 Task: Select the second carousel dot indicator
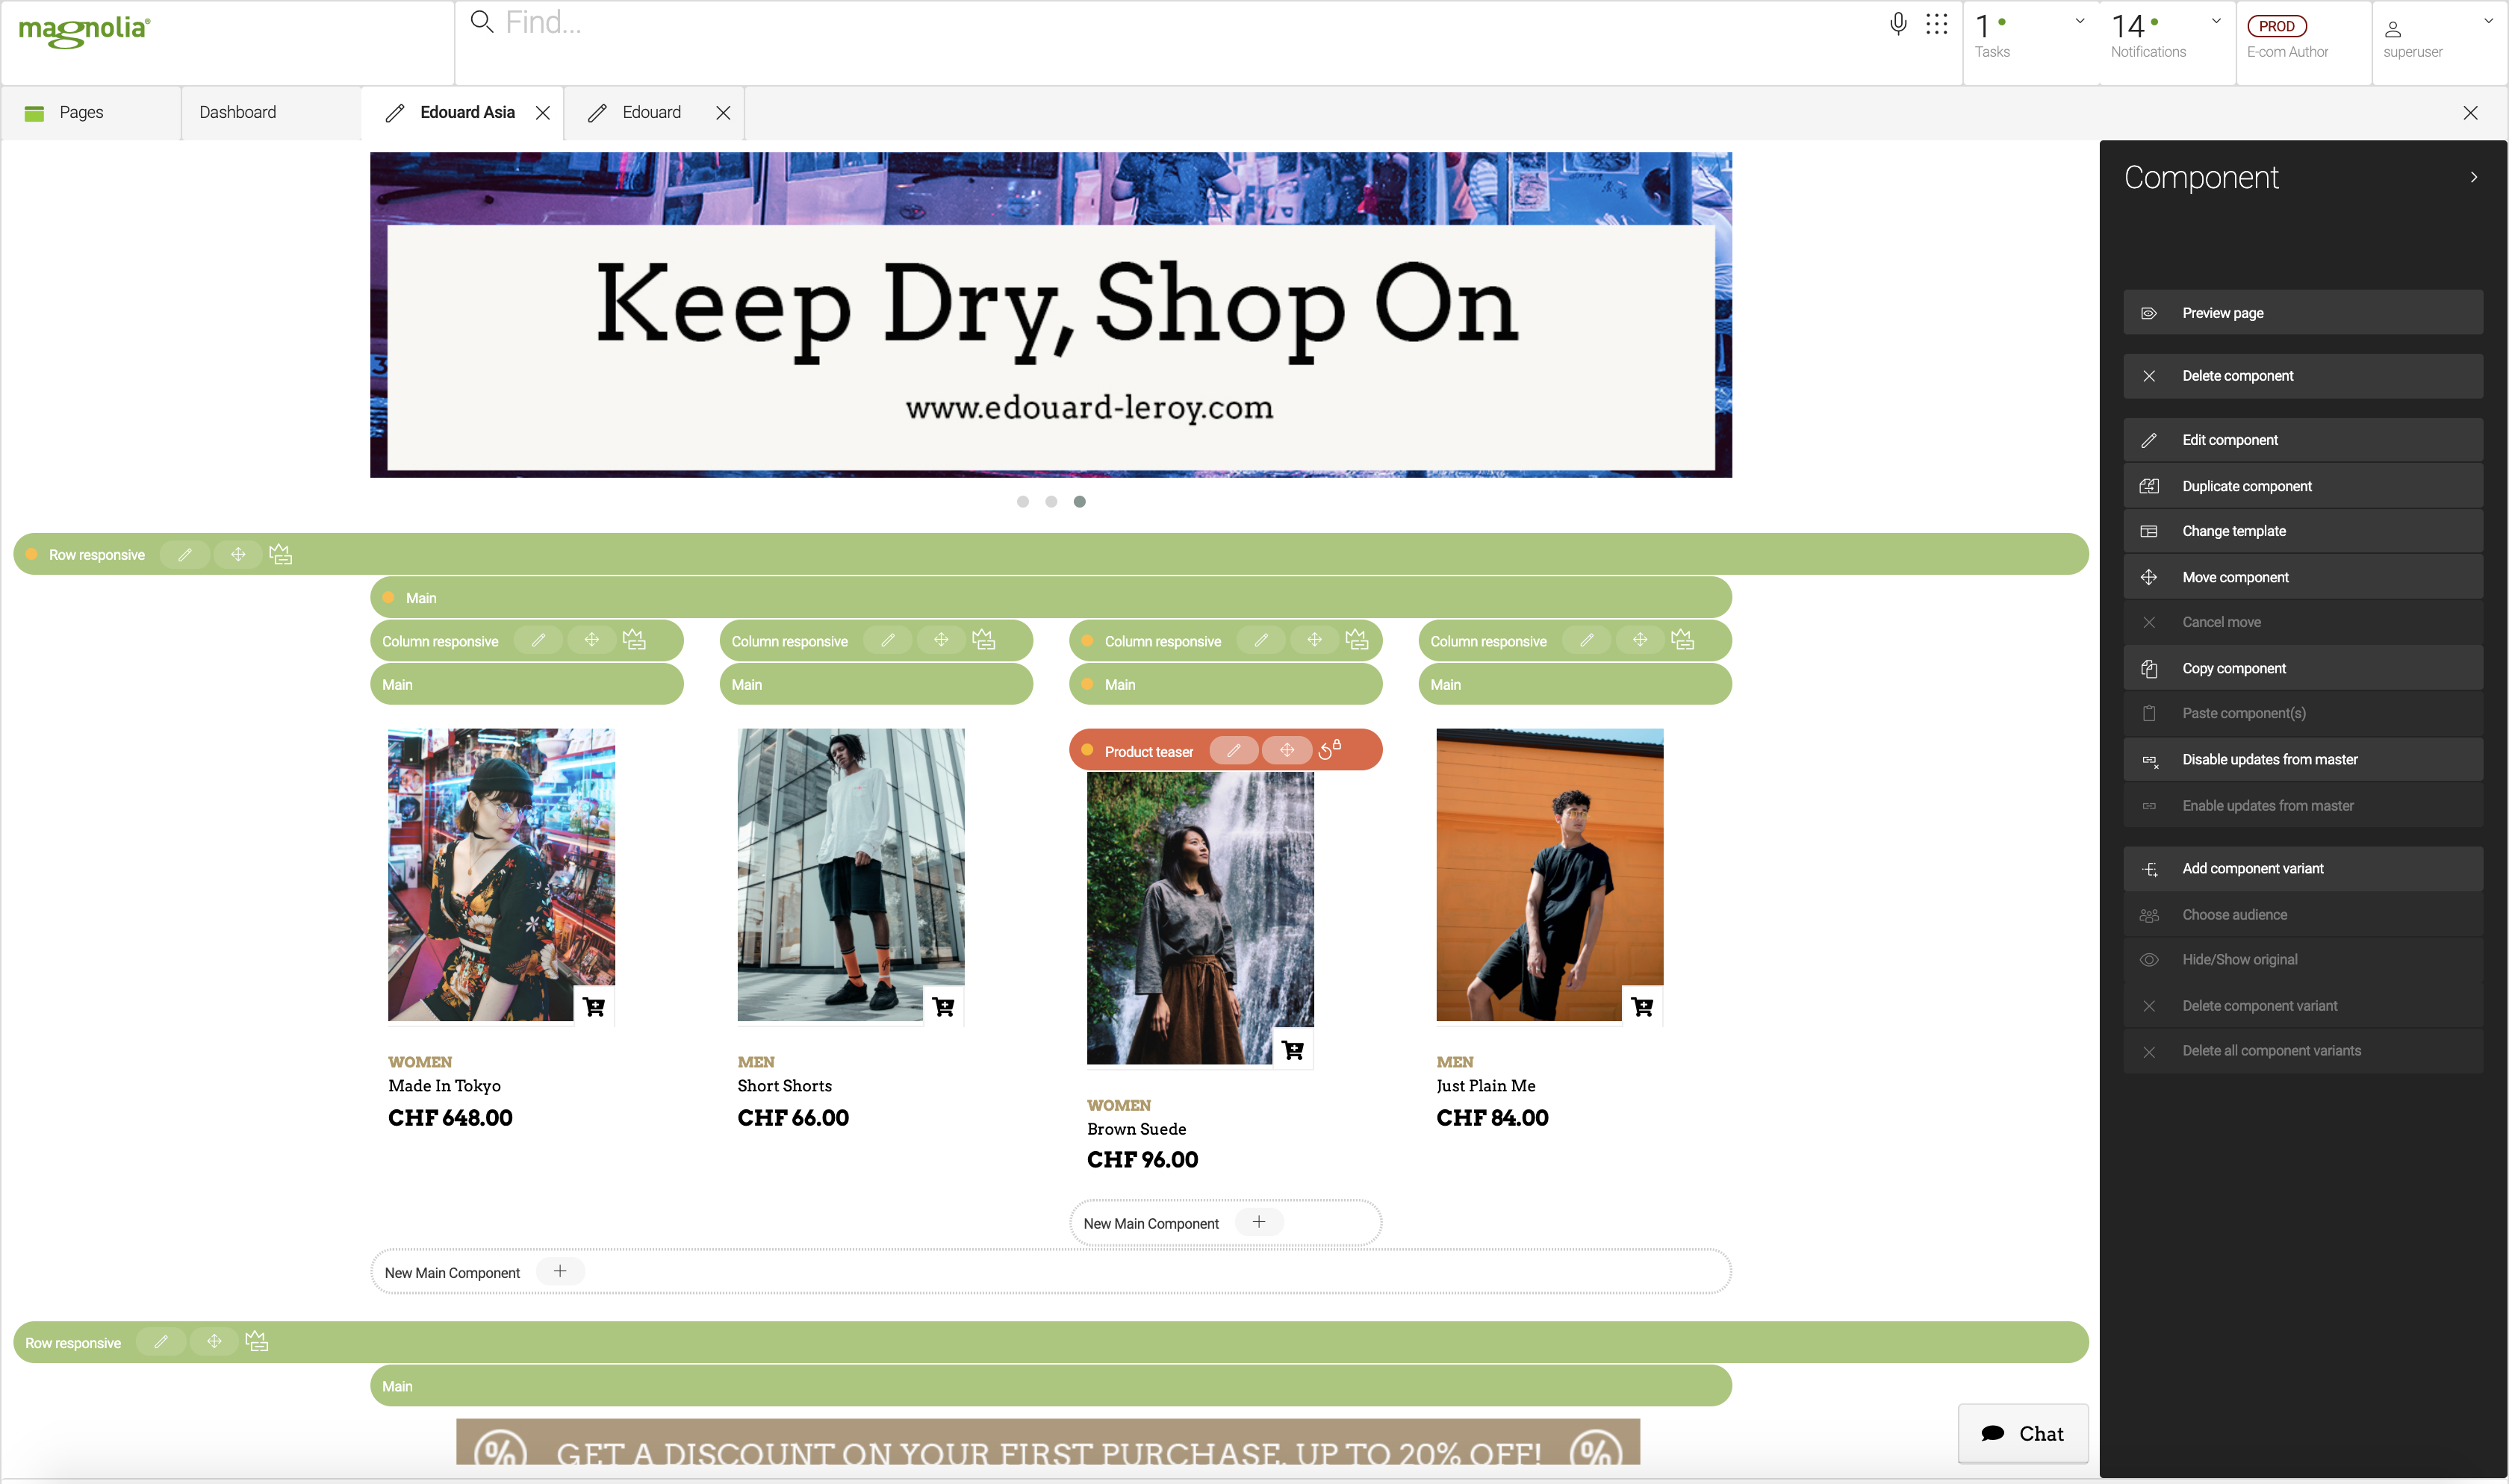1051,502
